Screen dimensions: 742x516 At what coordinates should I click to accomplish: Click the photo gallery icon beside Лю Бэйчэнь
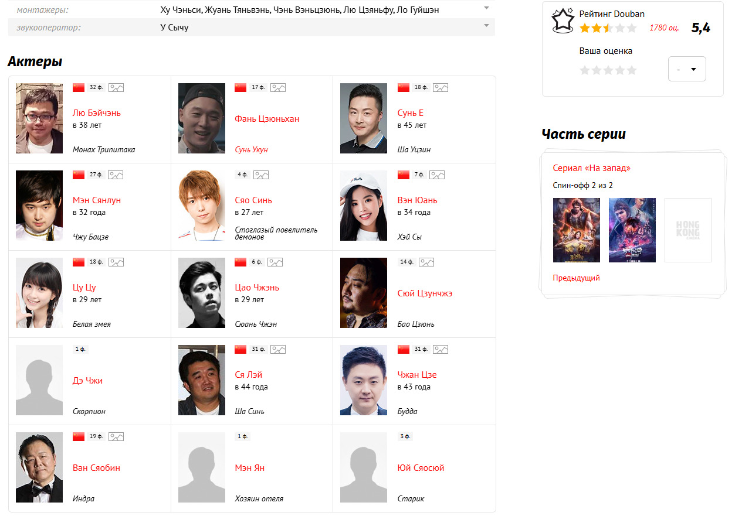point(116,87)
